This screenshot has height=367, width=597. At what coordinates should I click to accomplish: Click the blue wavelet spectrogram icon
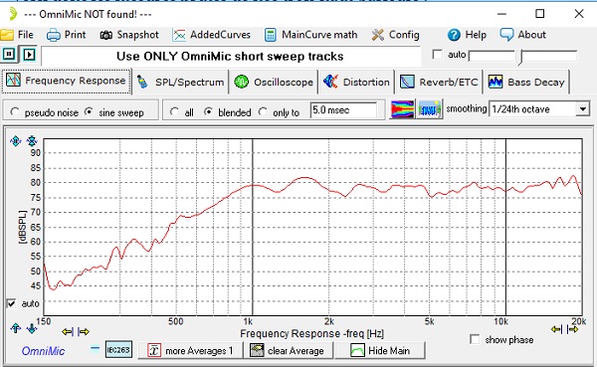point(430,109)
